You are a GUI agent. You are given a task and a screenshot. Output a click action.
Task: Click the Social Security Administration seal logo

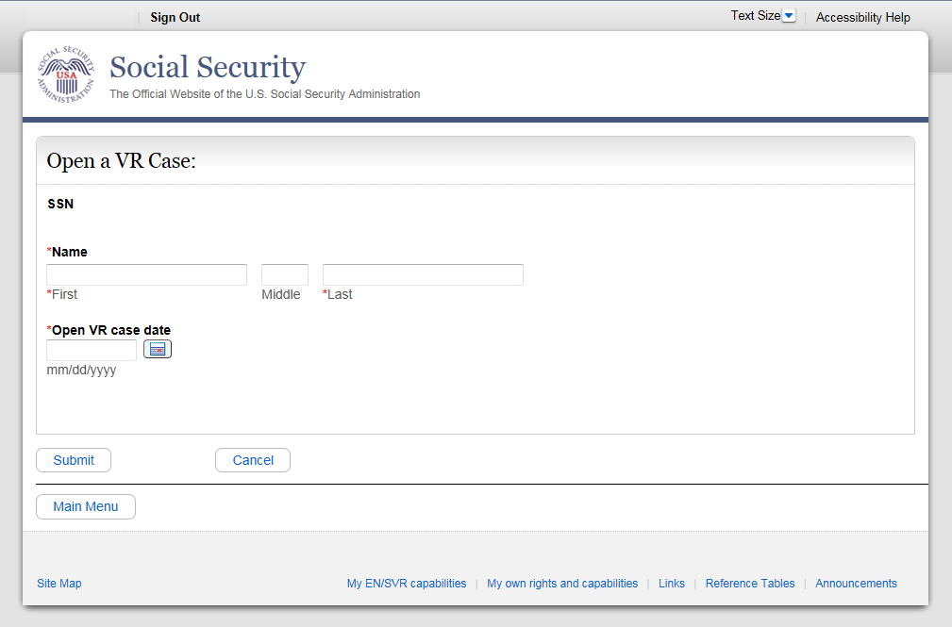66,74
